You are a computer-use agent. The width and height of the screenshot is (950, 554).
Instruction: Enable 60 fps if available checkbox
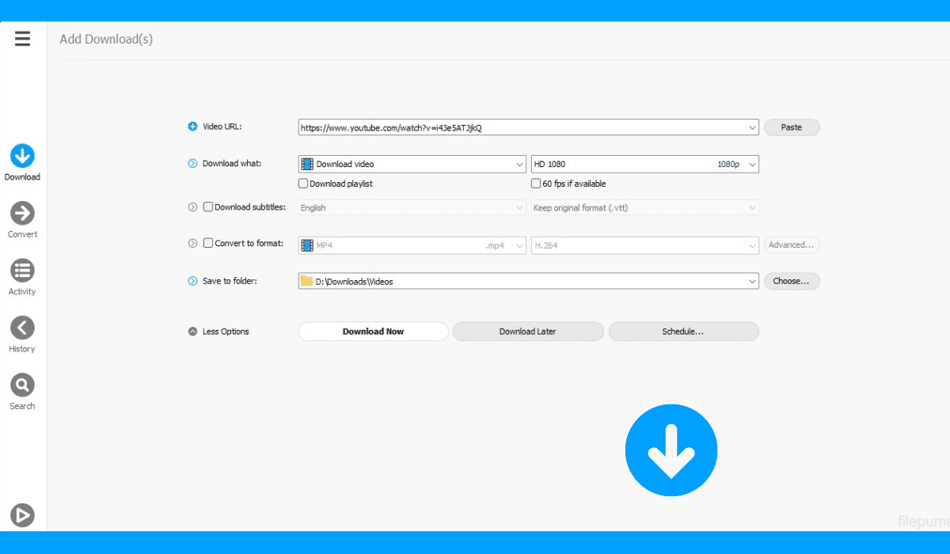coord(536,184)
